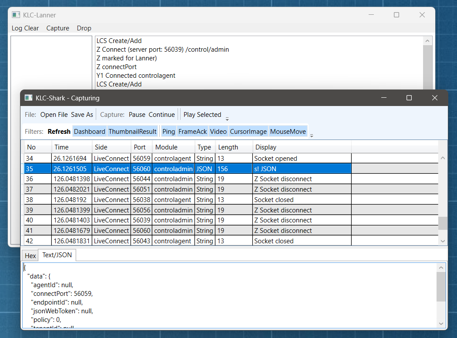
Task: Click the '"agentId": null,' JSON line
Action: pos(52,285)
